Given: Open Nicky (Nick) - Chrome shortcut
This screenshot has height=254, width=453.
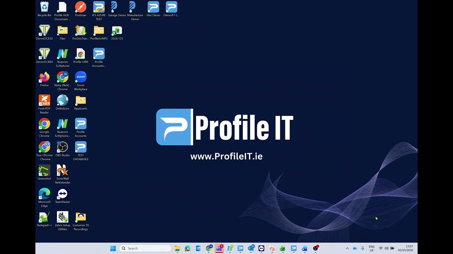Looking at the screenshot, I should tap(62, 81).
